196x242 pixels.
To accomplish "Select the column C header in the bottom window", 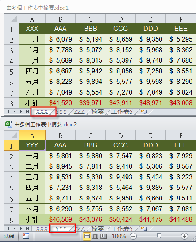I will (x=91, y=135).
